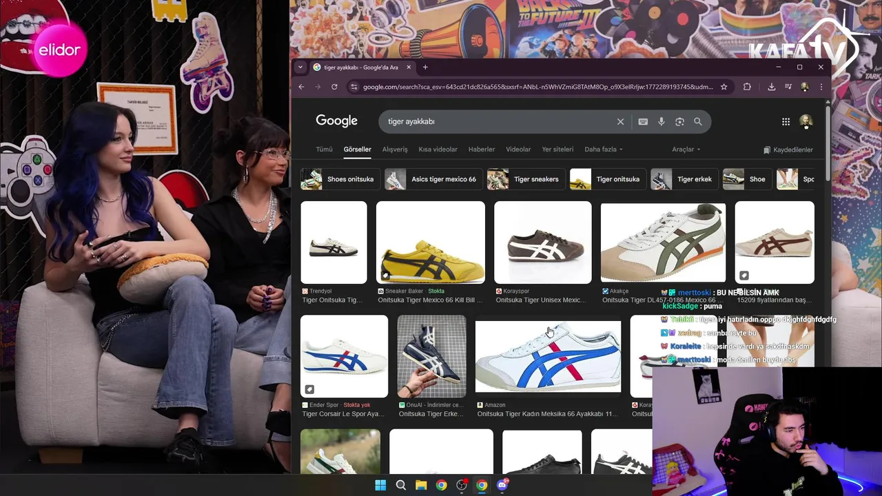Open the site info icon in the address bar

353,87
